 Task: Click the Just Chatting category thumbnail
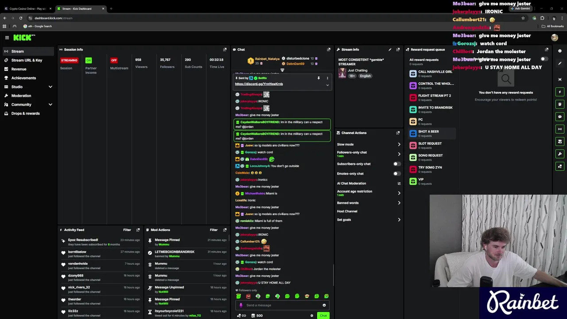[342, 73]
